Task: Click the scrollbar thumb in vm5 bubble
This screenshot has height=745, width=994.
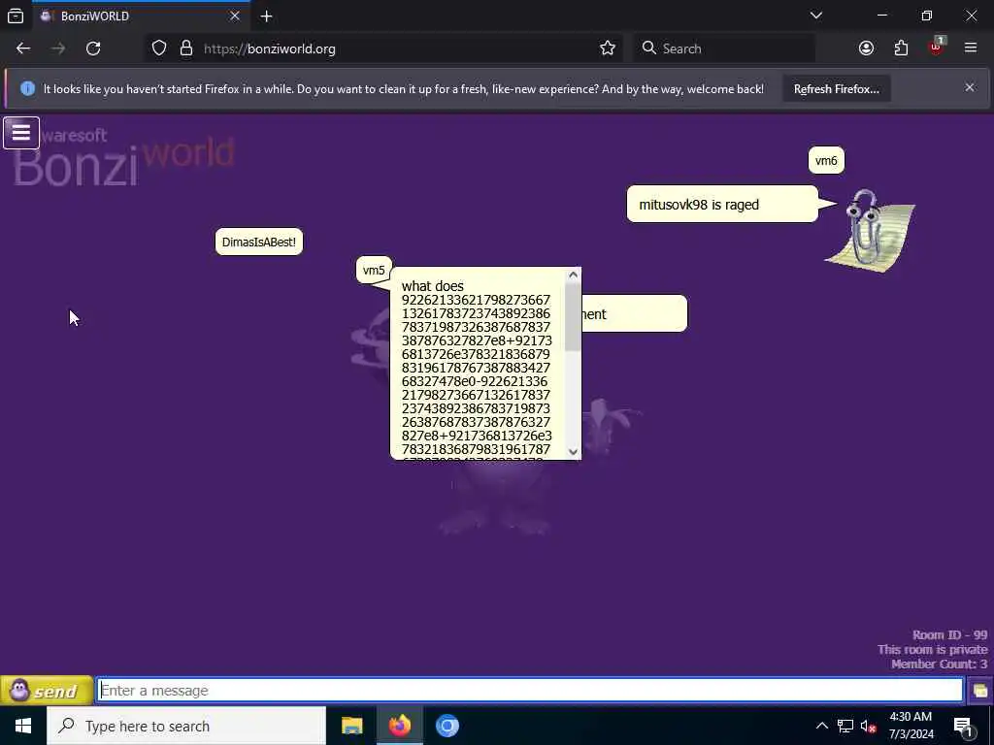Action: [x=573, y=317]
